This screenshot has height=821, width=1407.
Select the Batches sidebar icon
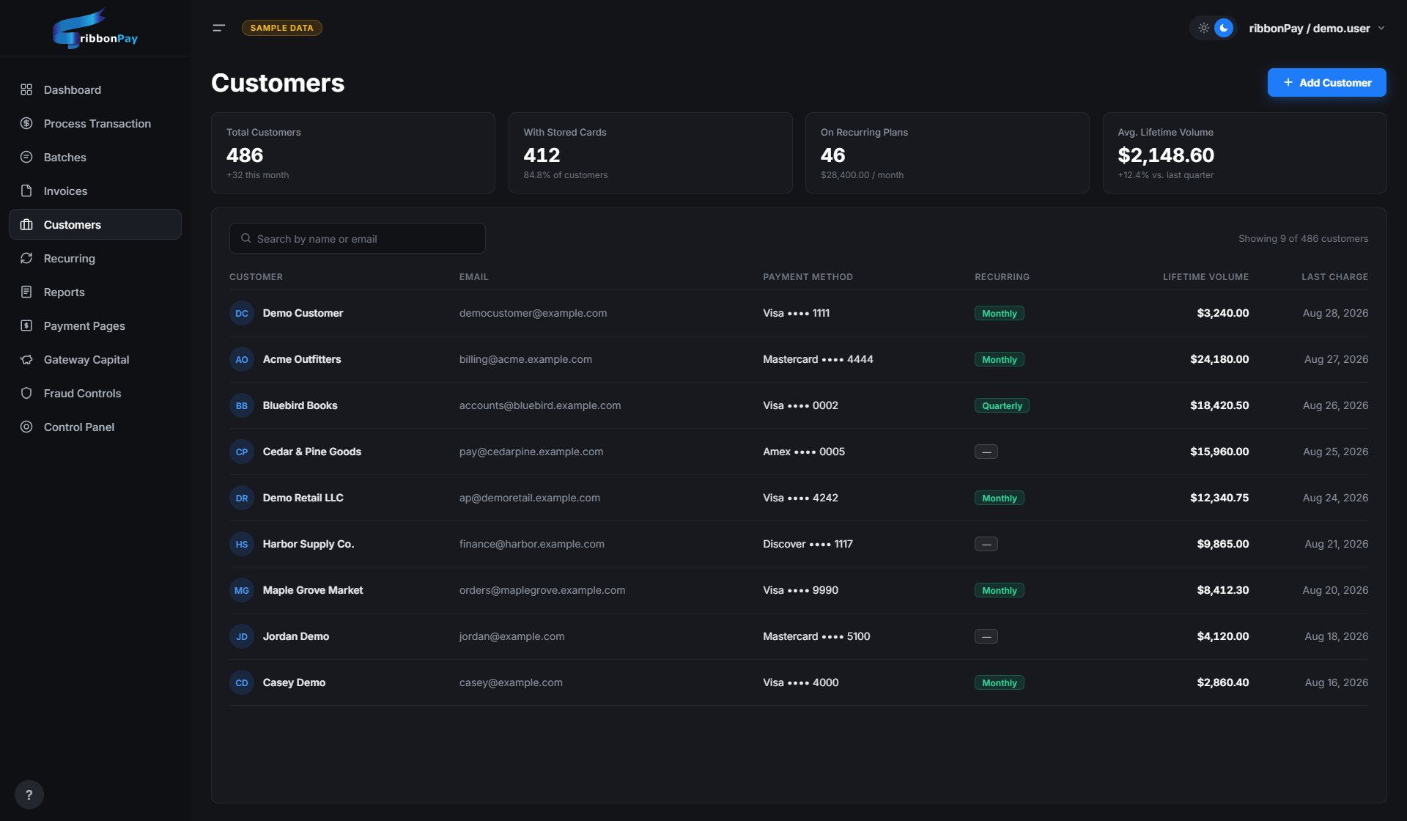coord(26,157)
